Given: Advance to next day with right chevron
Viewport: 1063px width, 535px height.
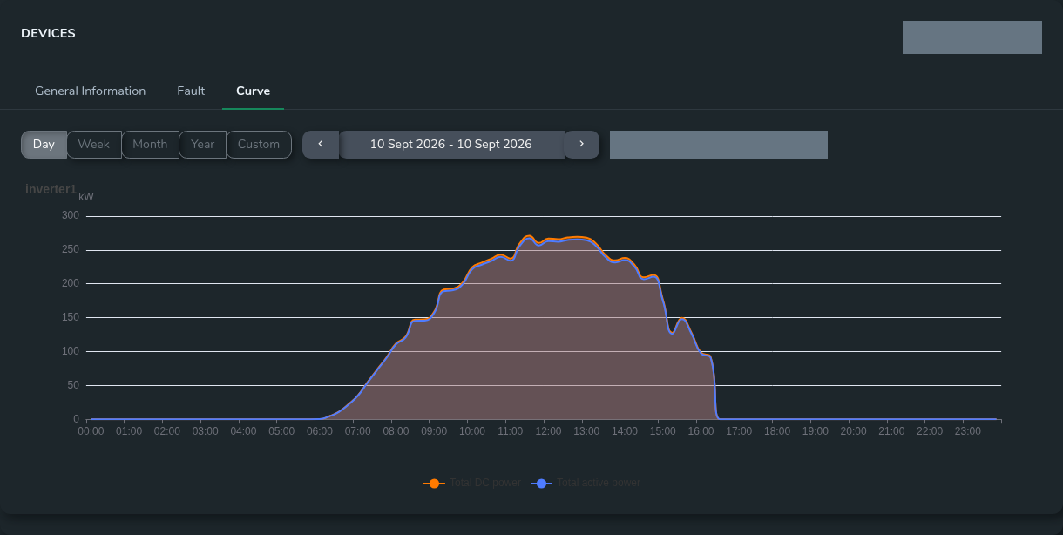Looking at the screenshot, I should [581, 145].
